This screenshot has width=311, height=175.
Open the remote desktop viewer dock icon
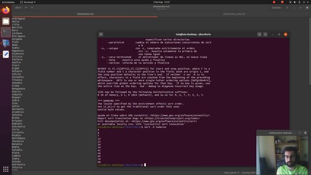6,43
